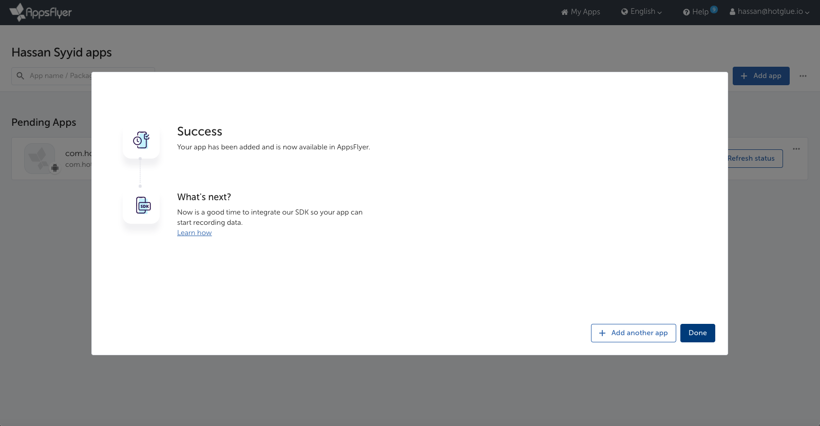Click the globe icon beside English

point(624,12)
